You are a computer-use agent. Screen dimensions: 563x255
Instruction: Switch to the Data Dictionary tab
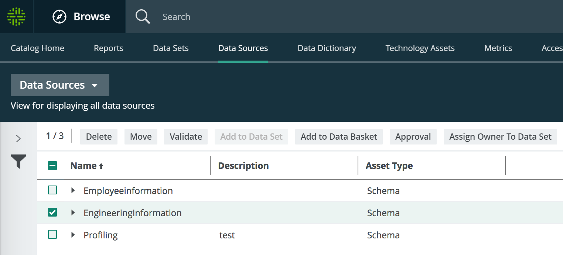[x=327, y=48]
